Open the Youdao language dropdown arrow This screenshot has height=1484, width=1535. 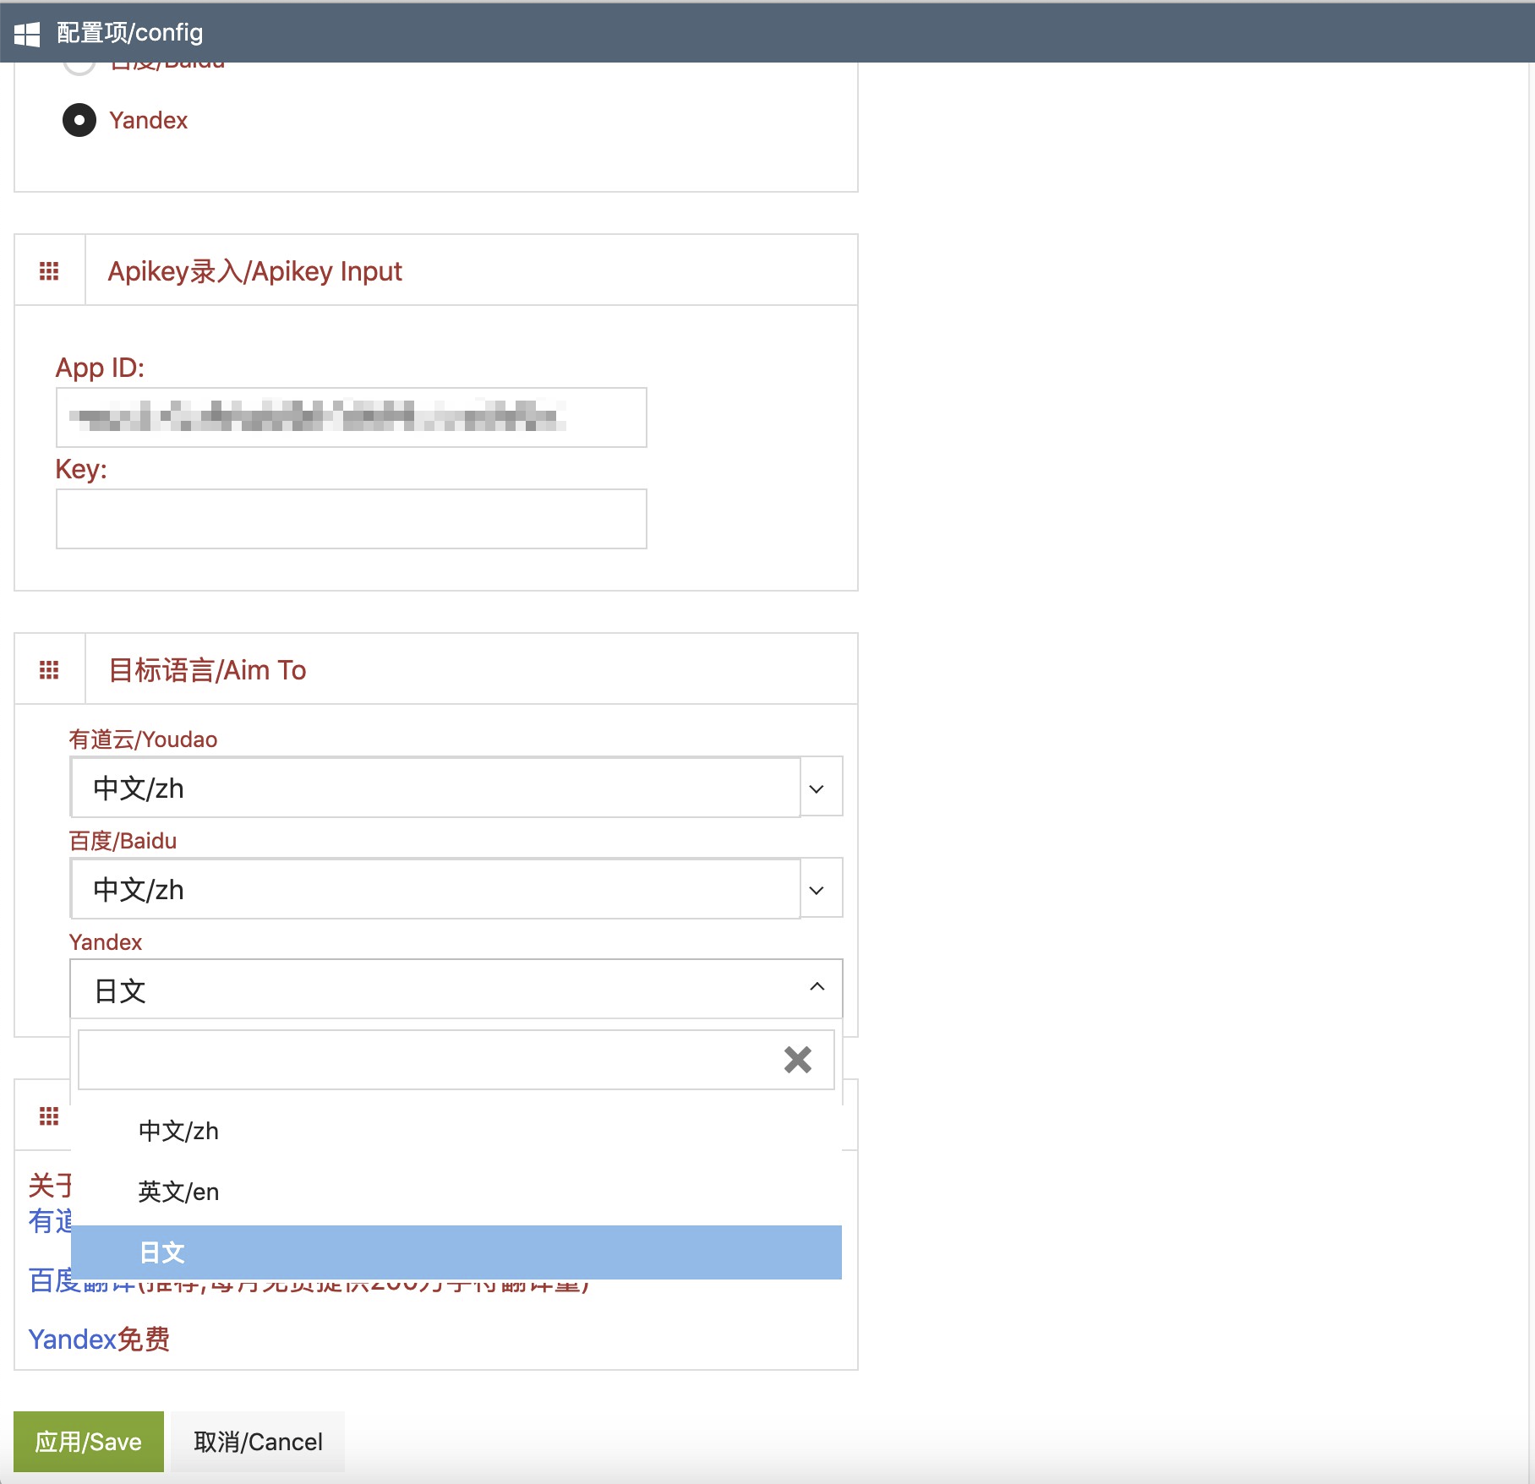(x=817, y=788)
